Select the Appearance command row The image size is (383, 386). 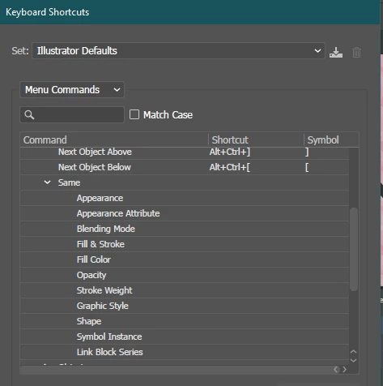[x=185, y=198]
